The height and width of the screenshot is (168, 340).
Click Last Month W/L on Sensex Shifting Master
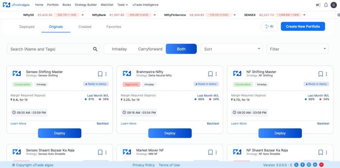pyautogui.click(x=98, y=95)
